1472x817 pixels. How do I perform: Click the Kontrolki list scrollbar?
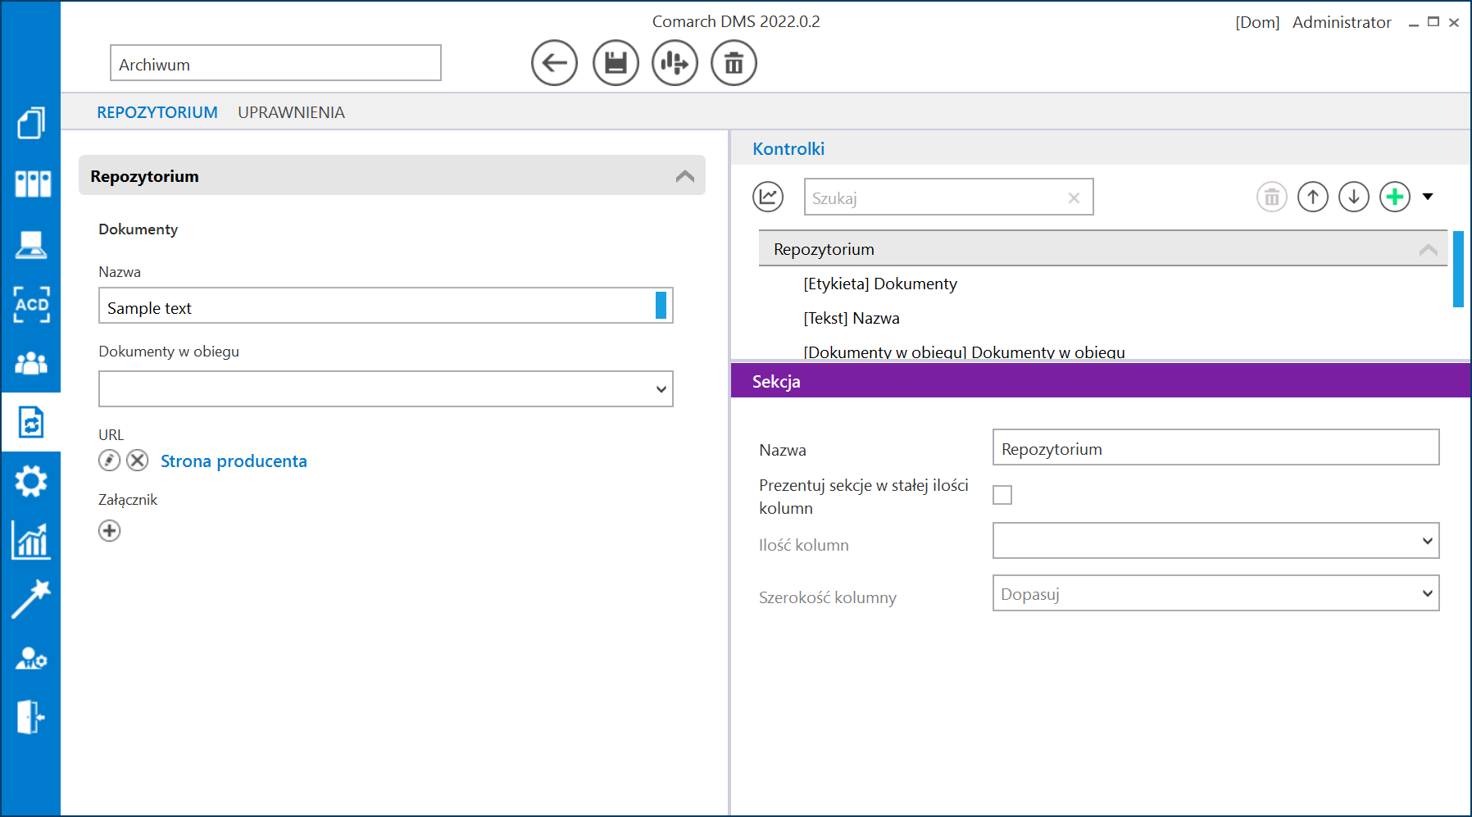click(1458, 269)
